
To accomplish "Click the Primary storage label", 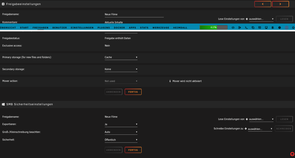I will 27,57.
